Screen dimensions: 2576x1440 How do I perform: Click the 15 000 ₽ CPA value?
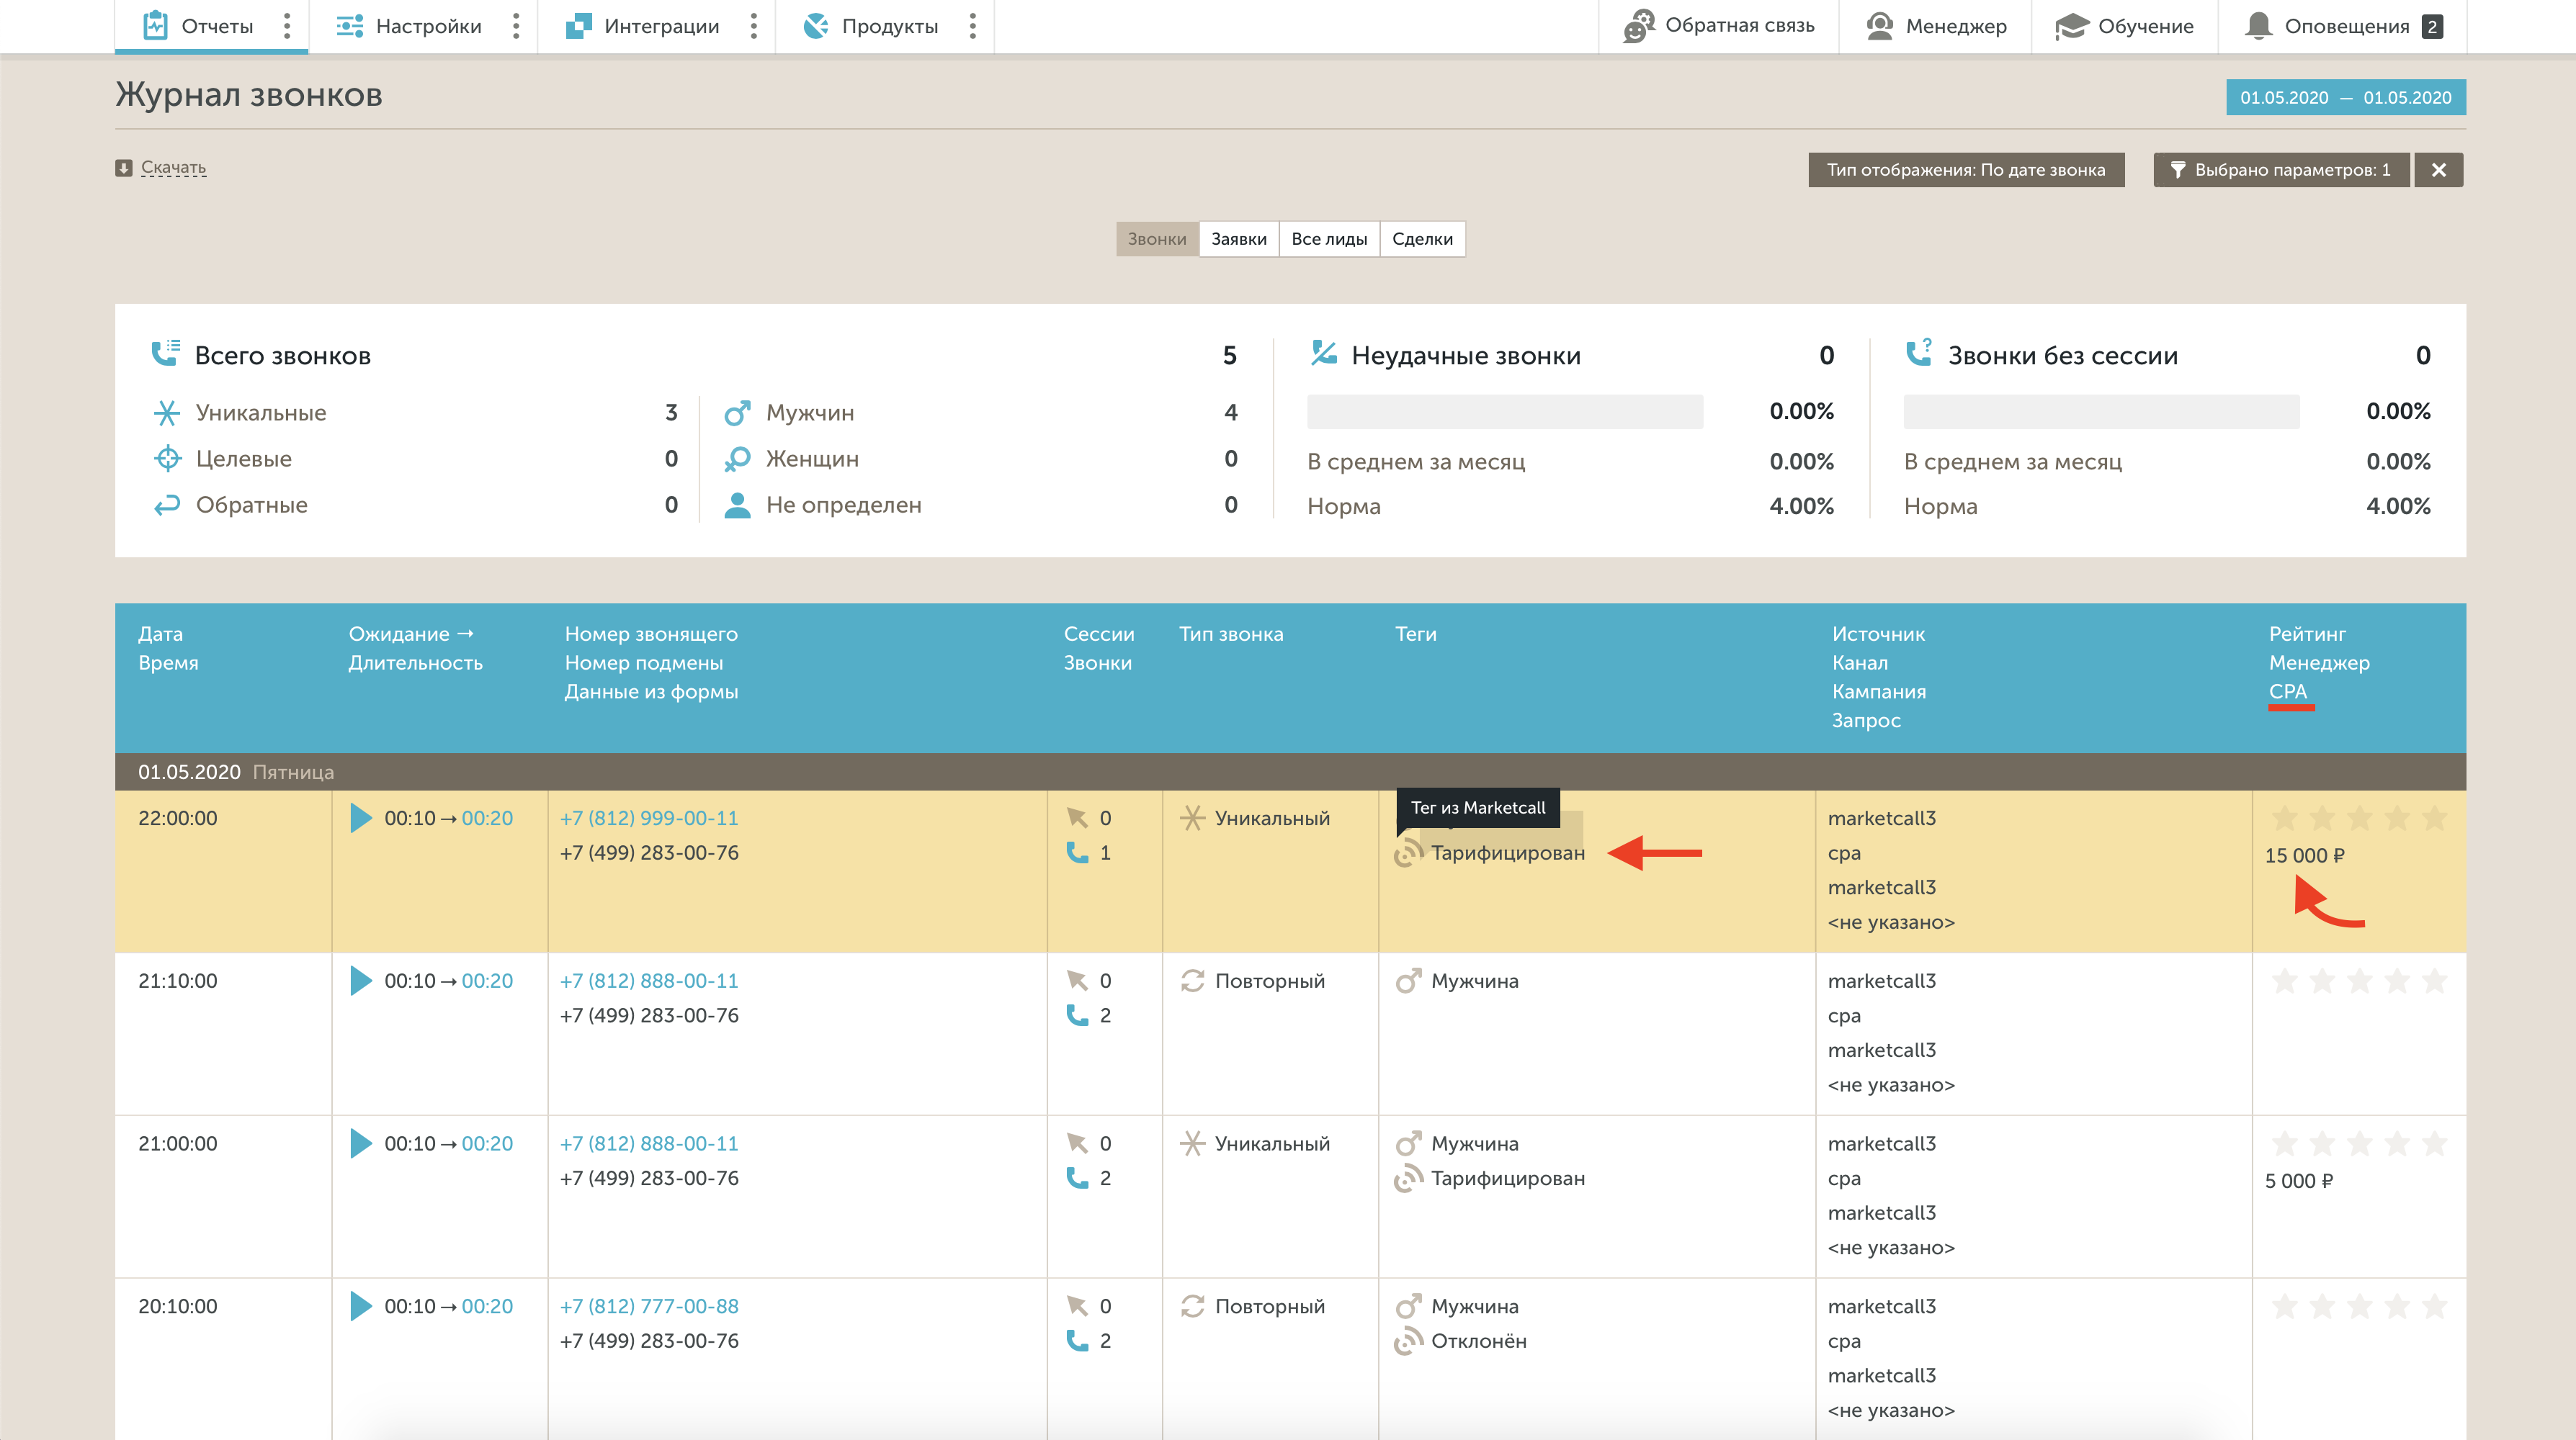(2304, 855)
